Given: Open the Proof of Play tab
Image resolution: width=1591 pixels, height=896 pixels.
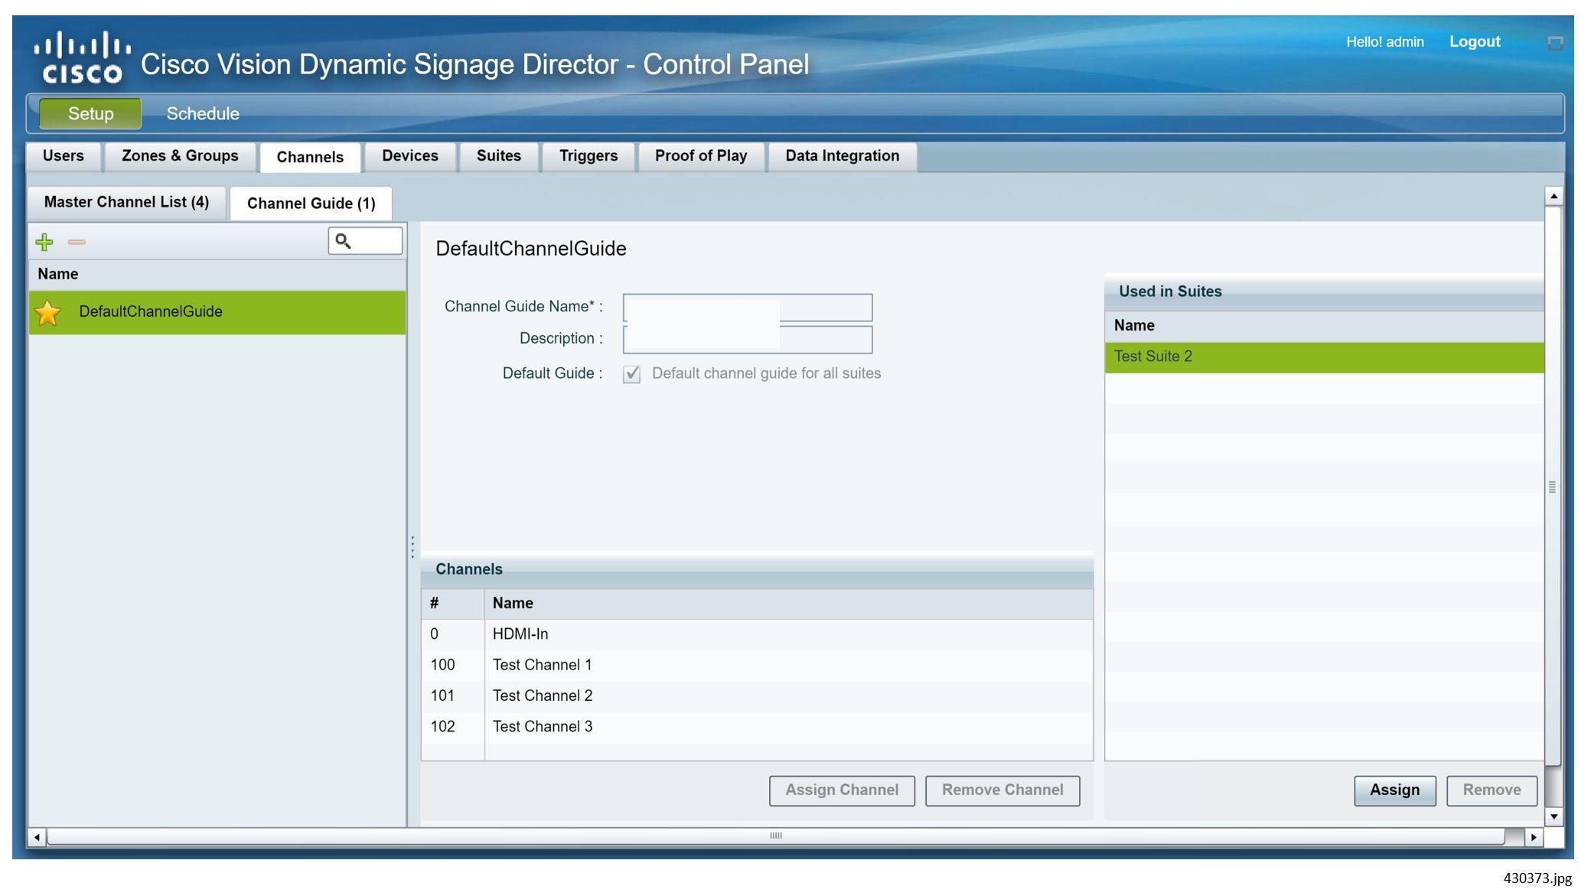Looking at the screenshot, I should [700, 156].
